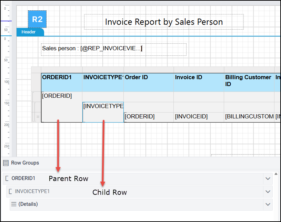Select the details row handle in the tablix

pyautogui.click(x=38, y=117)
